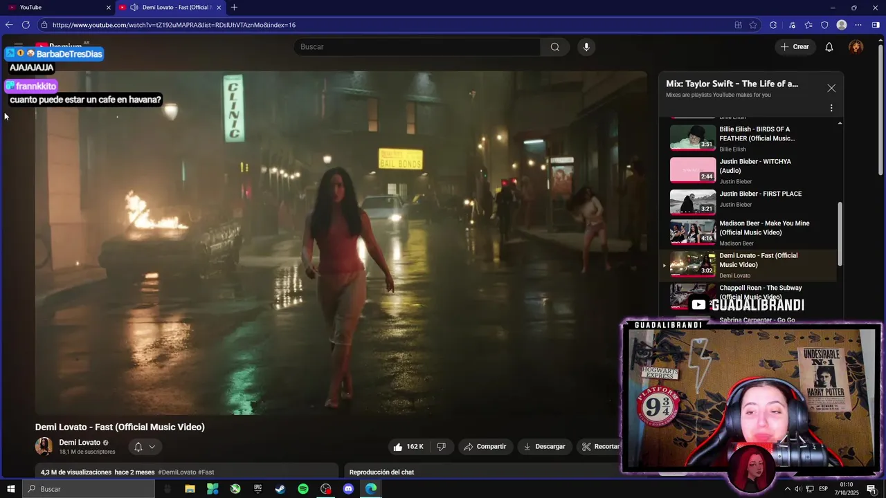Open the Windows notification center icon
This screenshot has width=886, height=498.
pos(871,489)
